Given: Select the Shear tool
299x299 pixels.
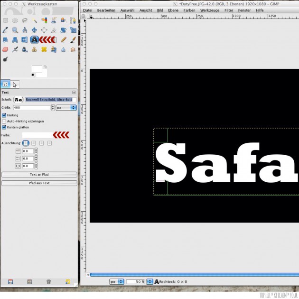Looking at the screenshot, I should (5, 40).
